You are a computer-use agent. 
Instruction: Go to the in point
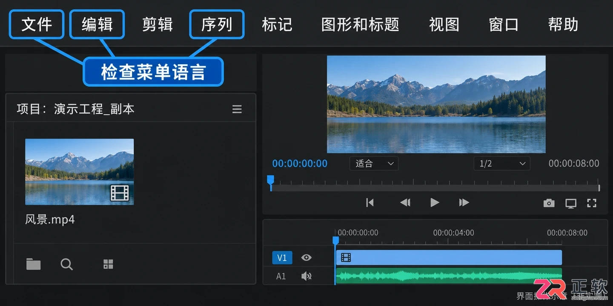[x=370, y=203]
